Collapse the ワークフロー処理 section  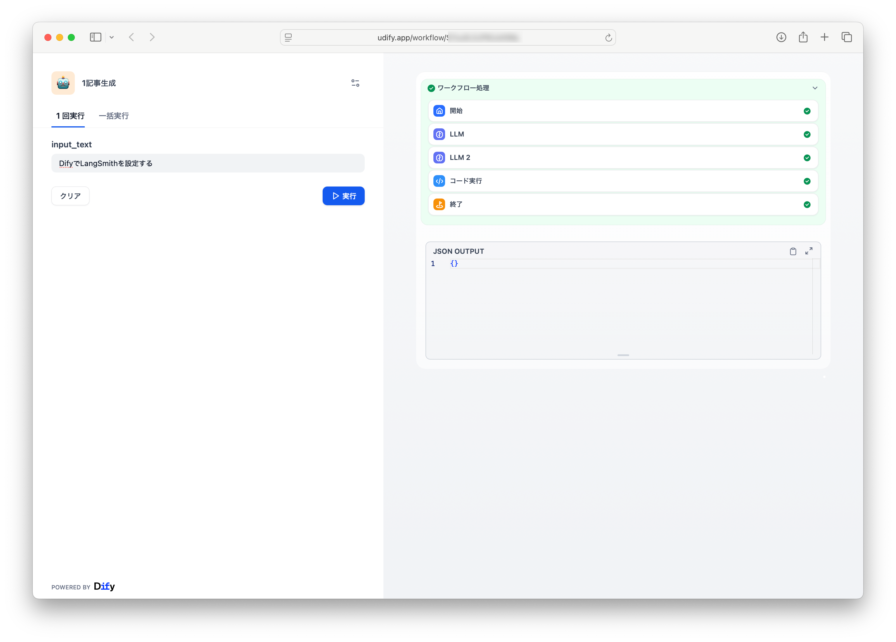tap(815, 88)
